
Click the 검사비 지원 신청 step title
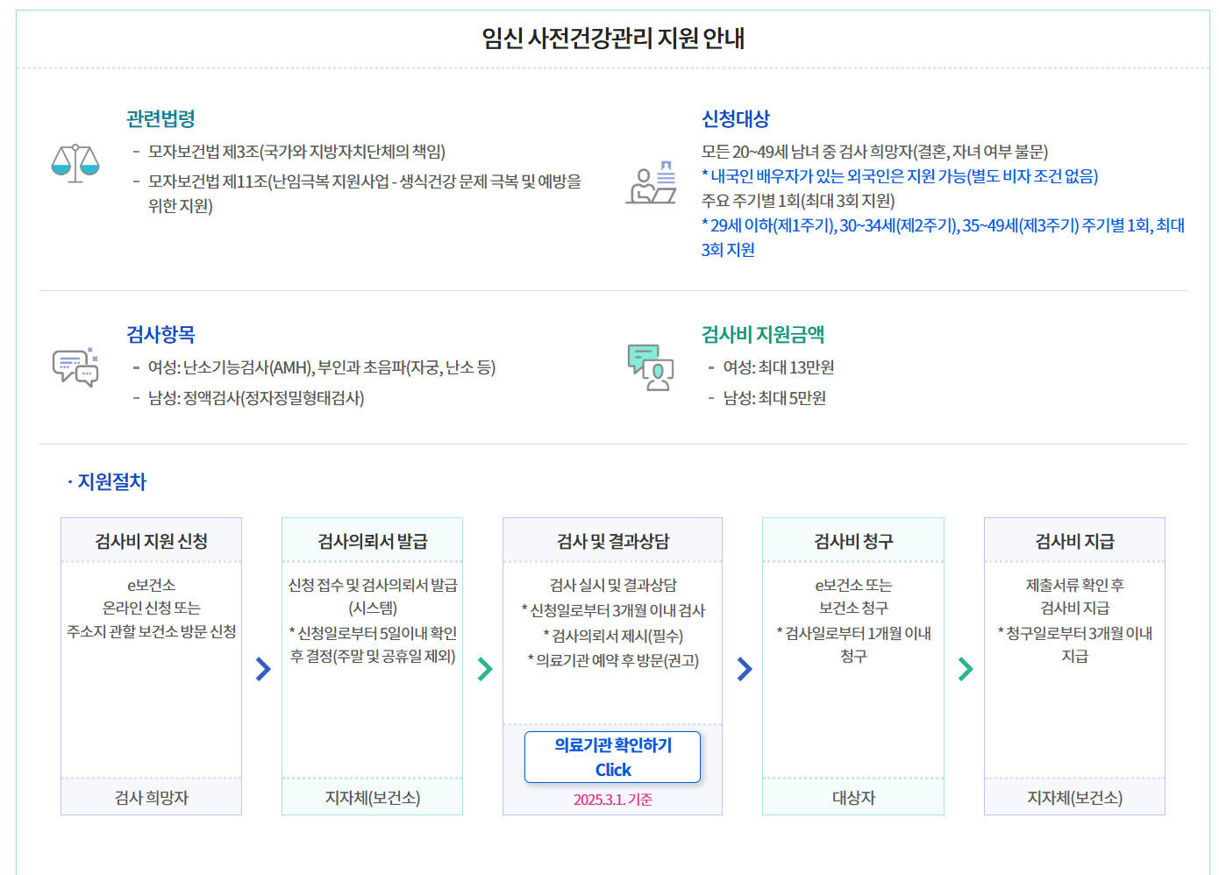tap(151, 541)
